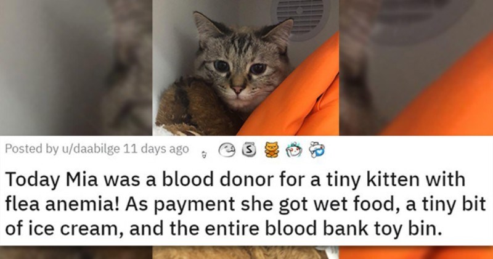Image resolution: width=493 pixels, height=259 pixels.
Task: Click the Silver award badge
Action: [x=249, y=150]
